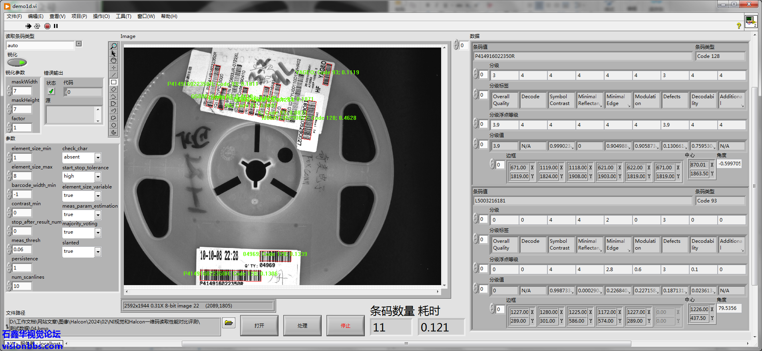Click the 状态 status checkmark indicator
Viewport: 762px width, 351px height.
51,91
